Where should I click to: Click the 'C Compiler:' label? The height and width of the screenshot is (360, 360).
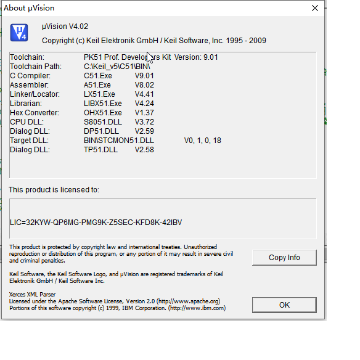click(x=30, y=76)
